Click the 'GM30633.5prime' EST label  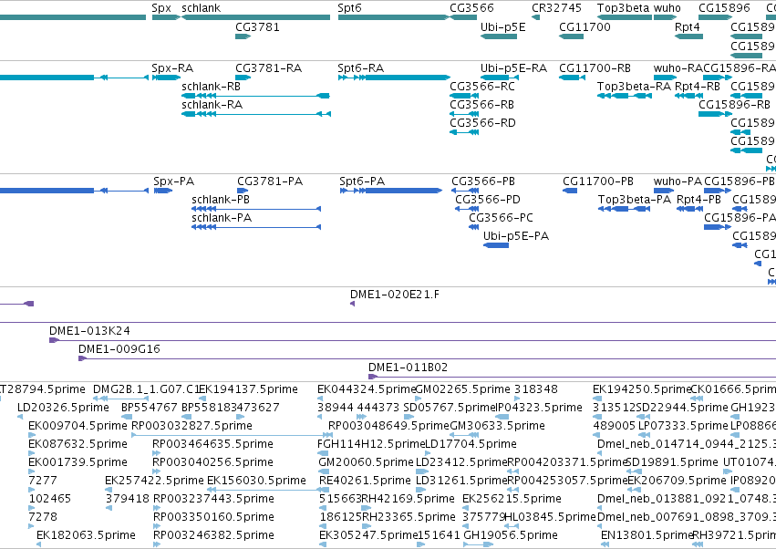(x=497, y=426)
